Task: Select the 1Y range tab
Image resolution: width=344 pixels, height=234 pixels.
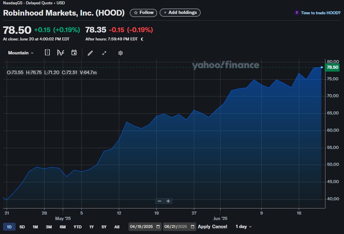Action: [x=92, y=227]
